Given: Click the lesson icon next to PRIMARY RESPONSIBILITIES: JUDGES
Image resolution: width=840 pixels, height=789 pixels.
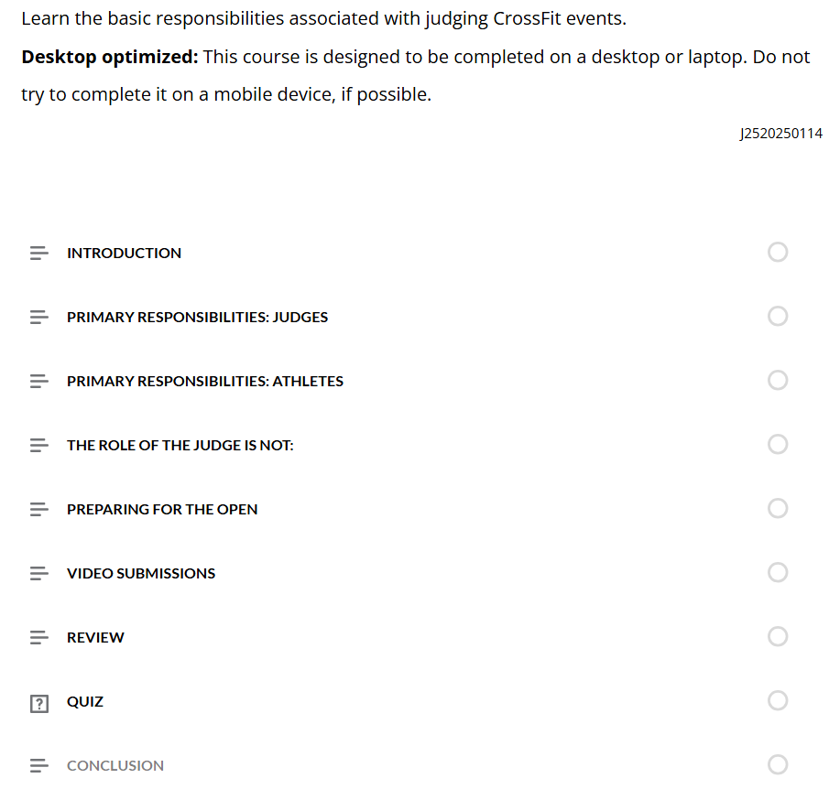Looking at the screenshot, I should coord(39,317).
